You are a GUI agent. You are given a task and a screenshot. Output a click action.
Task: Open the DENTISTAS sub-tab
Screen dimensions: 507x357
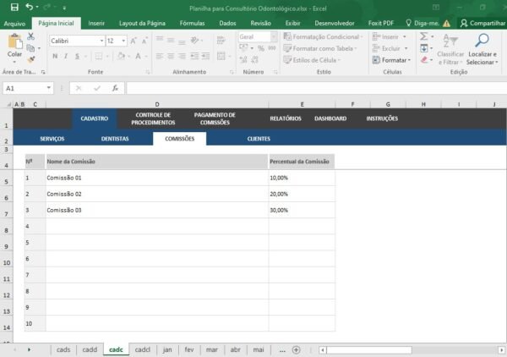115,139
